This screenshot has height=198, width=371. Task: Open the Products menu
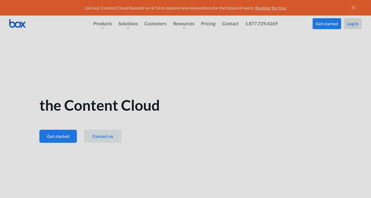[x=102, y=24]
